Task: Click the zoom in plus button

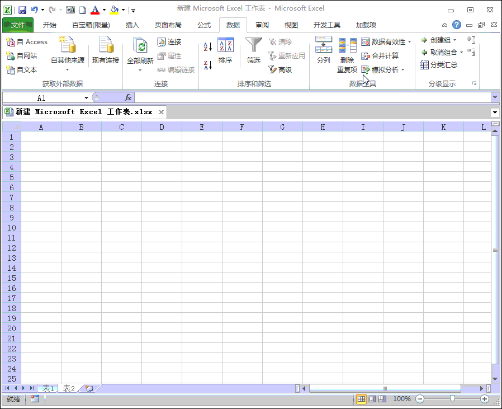Action: (485, 399)
